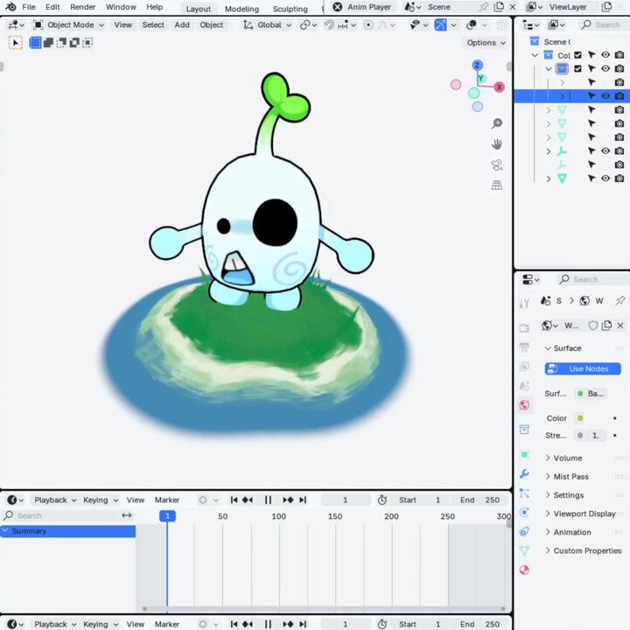Expand the Custom Properties panel
The height and width of the screenshot is (630, 630).
tap(587, 550)
